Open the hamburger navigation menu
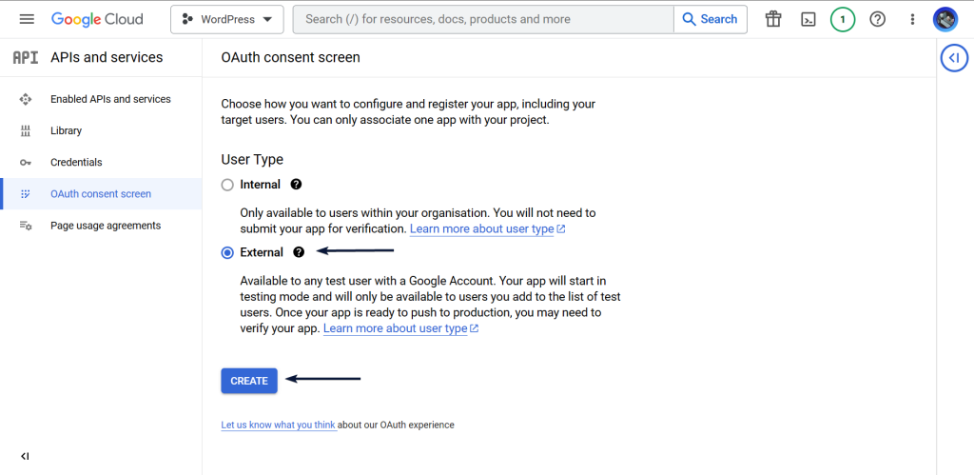 (x=27, y=19)
